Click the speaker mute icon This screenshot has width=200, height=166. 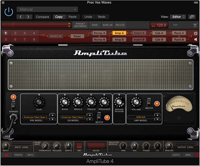click(x=196, y=39)
